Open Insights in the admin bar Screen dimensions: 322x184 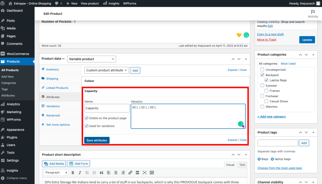111,3
